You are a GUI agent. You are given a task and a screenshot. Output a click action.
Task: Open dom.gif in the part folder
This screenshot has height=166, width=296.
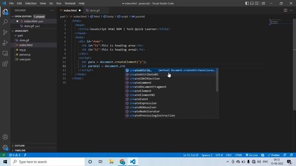[24, 40]
